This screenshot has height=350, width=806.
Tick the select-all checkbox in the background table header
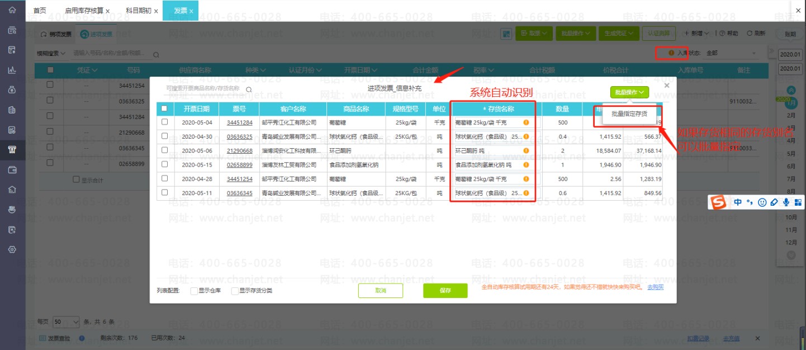pos(50,70)
